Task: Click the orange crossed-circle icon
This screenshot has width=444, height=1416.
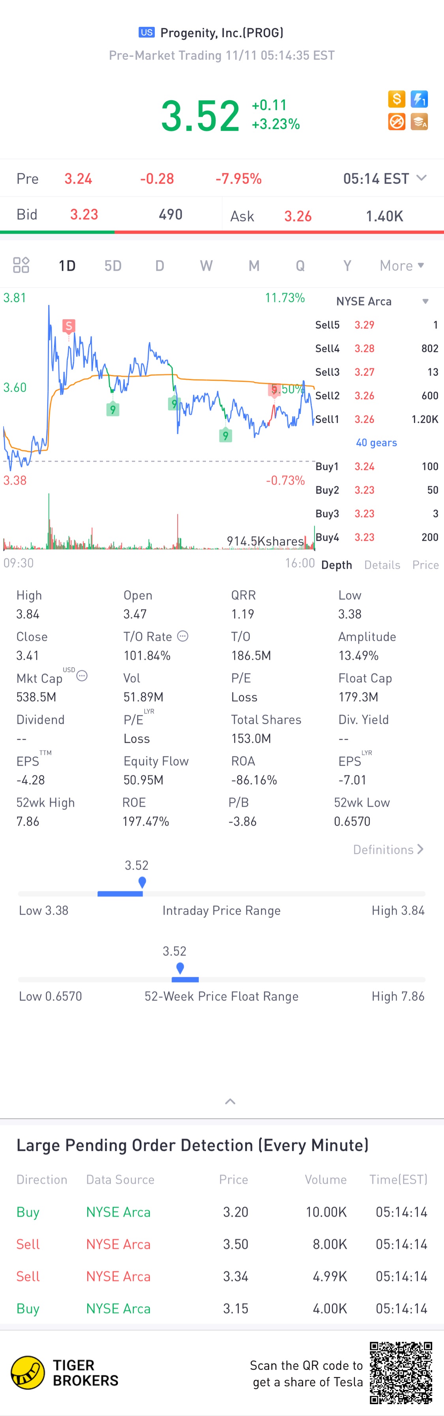Action: (x=396, y=122)
